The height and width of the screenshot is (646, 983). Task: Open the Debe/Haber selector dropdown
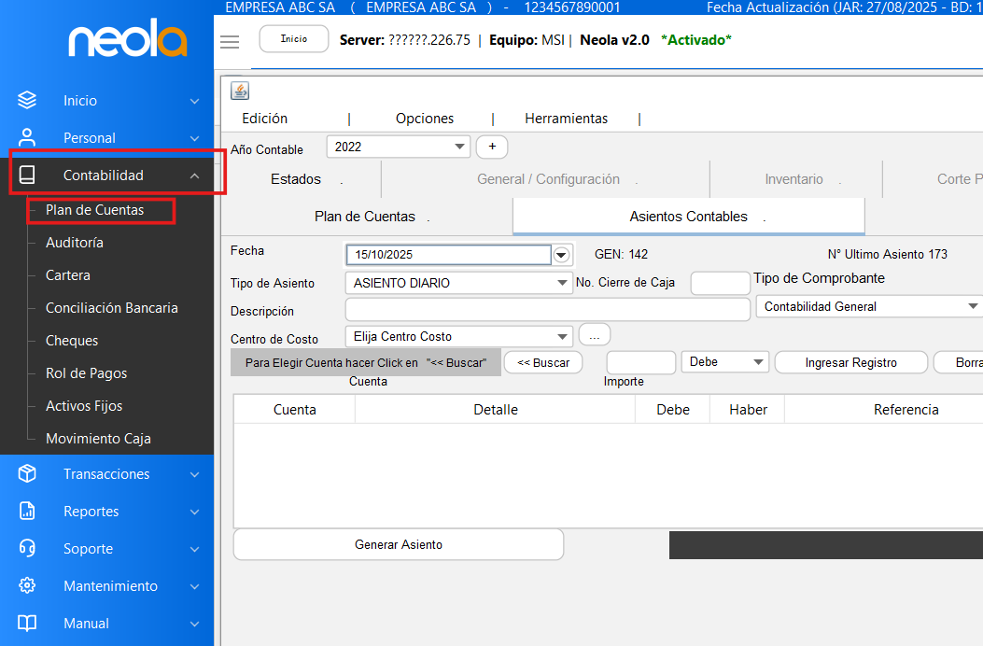(x=758, y=362)
